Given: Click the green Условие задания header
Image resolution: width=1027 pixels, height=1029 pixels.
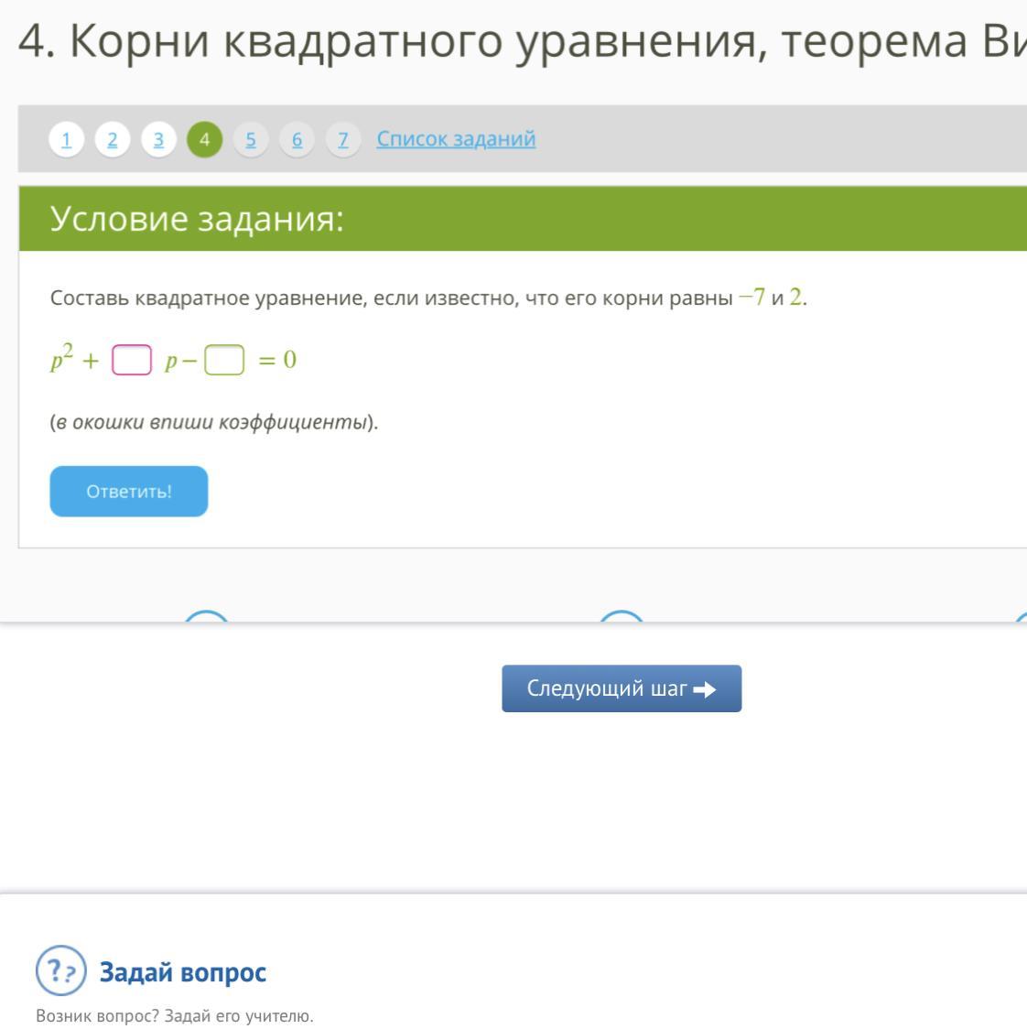Looking at the screenshot, I should click(522, 219).
